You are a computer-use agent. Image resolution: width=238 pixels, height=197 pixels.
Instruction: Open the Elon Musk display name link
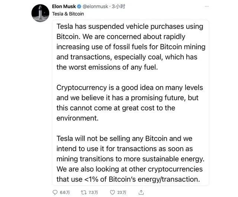click(x=64, y=6)
